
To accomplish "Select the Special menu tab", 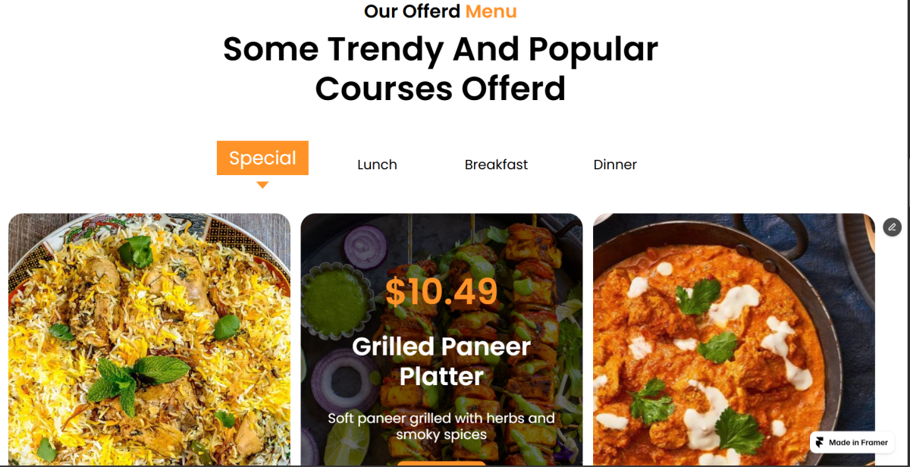I will pyautogui.click(x=262, y=158).
